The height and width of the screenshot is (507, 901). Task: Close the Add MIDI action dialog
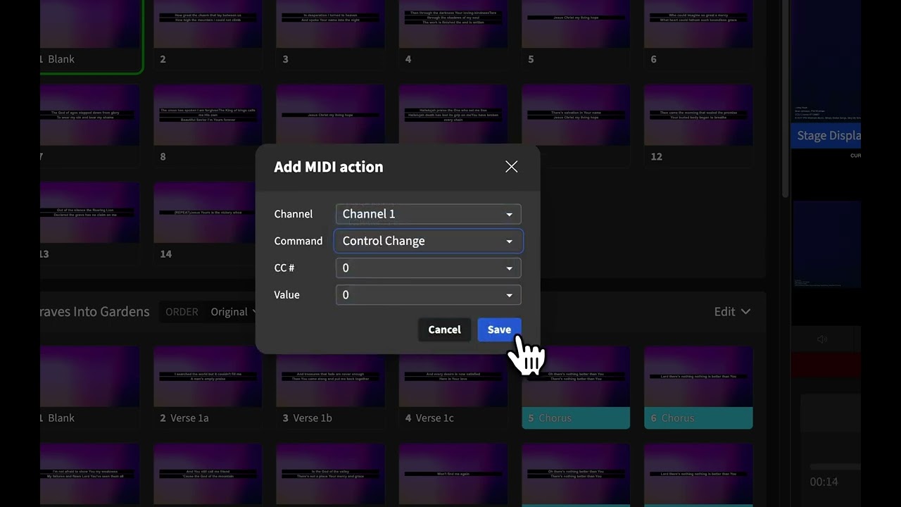511,167
